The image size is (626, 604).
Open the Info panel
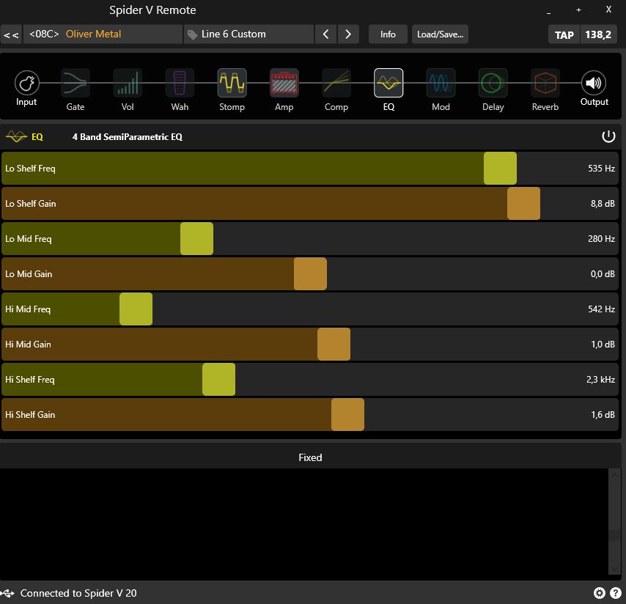388,34
